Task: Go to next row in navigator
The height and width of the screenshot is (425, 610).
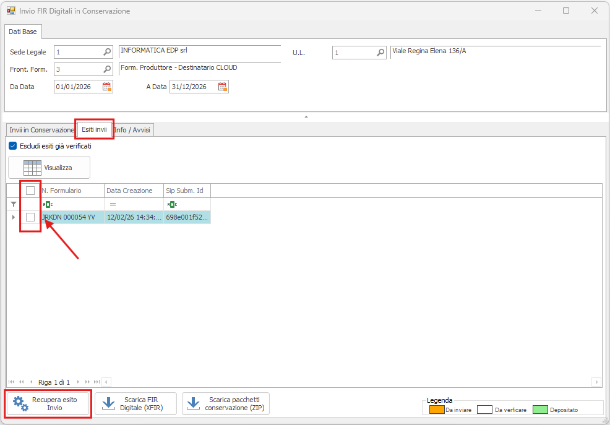Action: coord(79,382)
